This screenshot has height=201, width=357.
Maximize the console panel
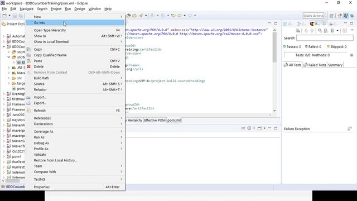(276, 128)
